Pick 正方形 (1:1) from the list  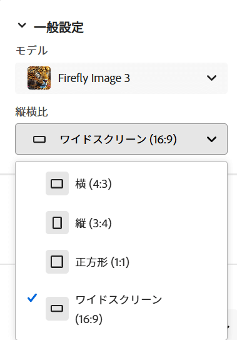coord(121,262)
